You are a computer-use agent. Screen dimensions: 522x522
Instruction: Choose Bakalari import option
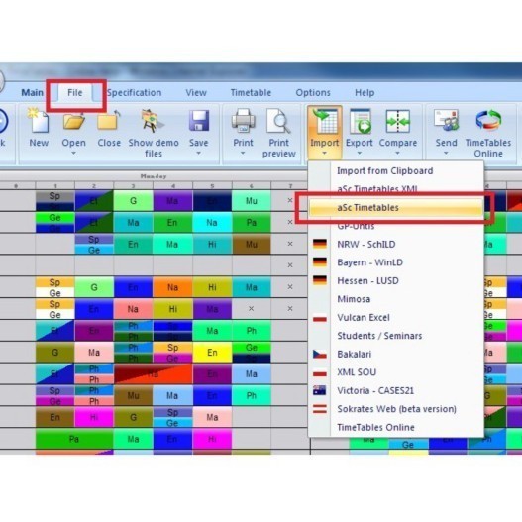click(x=396, y=354)
